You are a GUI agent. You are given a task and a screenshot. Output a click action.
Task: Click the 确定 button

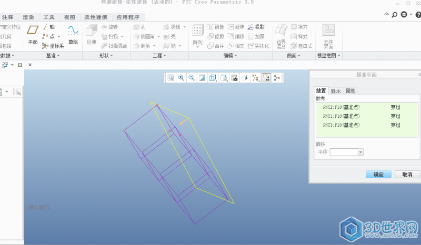point(378,175)
